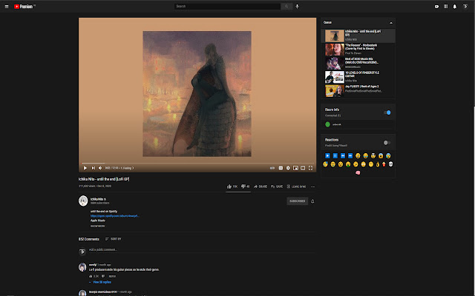
Task: Click the Subscribed button
Action: point(297,201)
